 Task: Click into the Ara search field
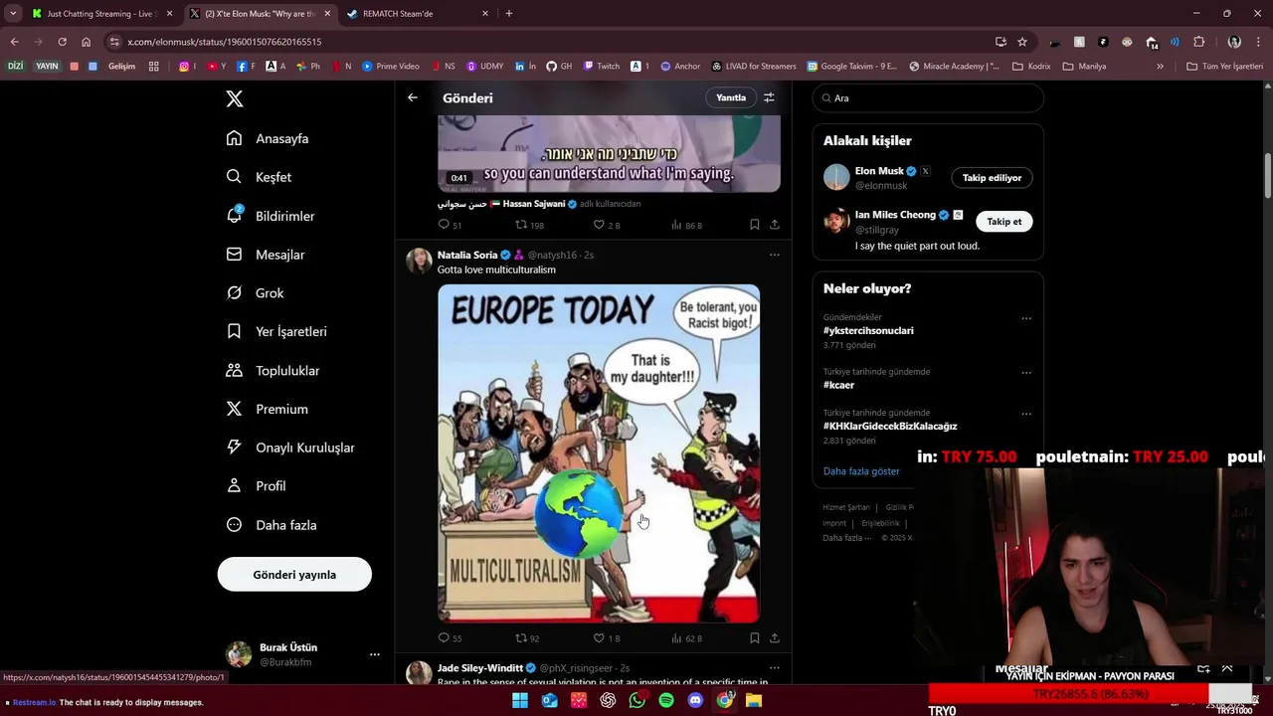click(x=928, y=98)
